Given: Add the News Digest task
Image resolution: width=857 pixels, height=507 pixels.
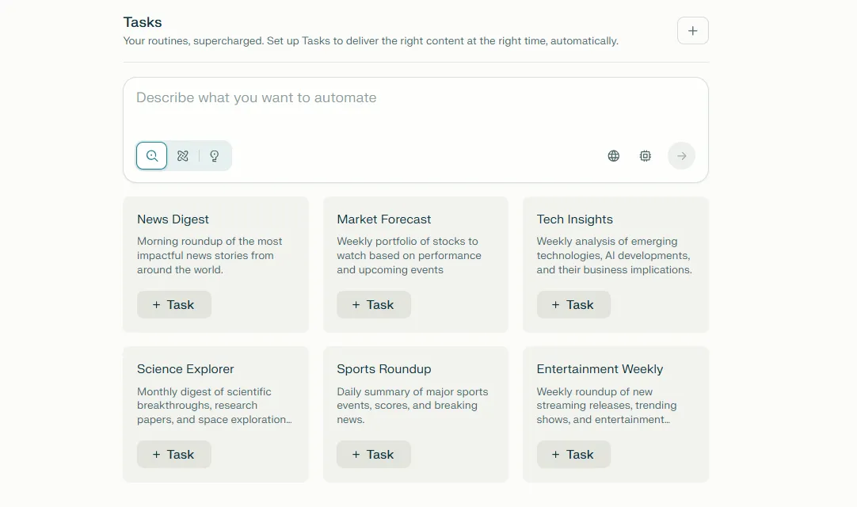Looking at the screenshot, I should coord(174,305).
